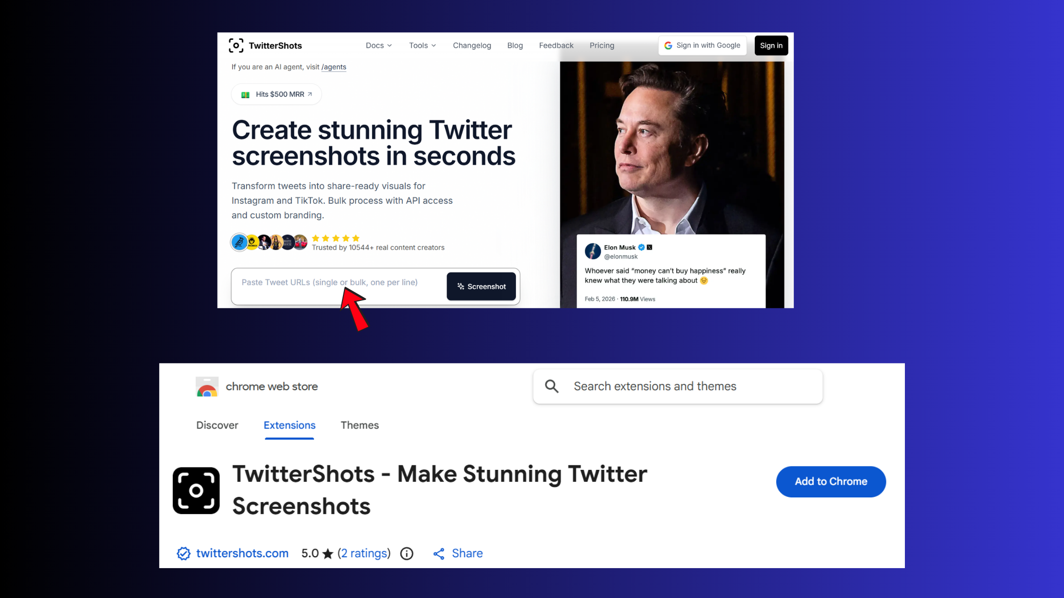Click the Share link
Viewport: 1064px width, 598px height.
point(467,553)
